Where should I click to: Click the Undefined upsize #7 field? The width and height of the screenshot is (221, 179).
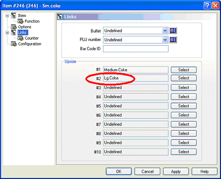(136, 124)
